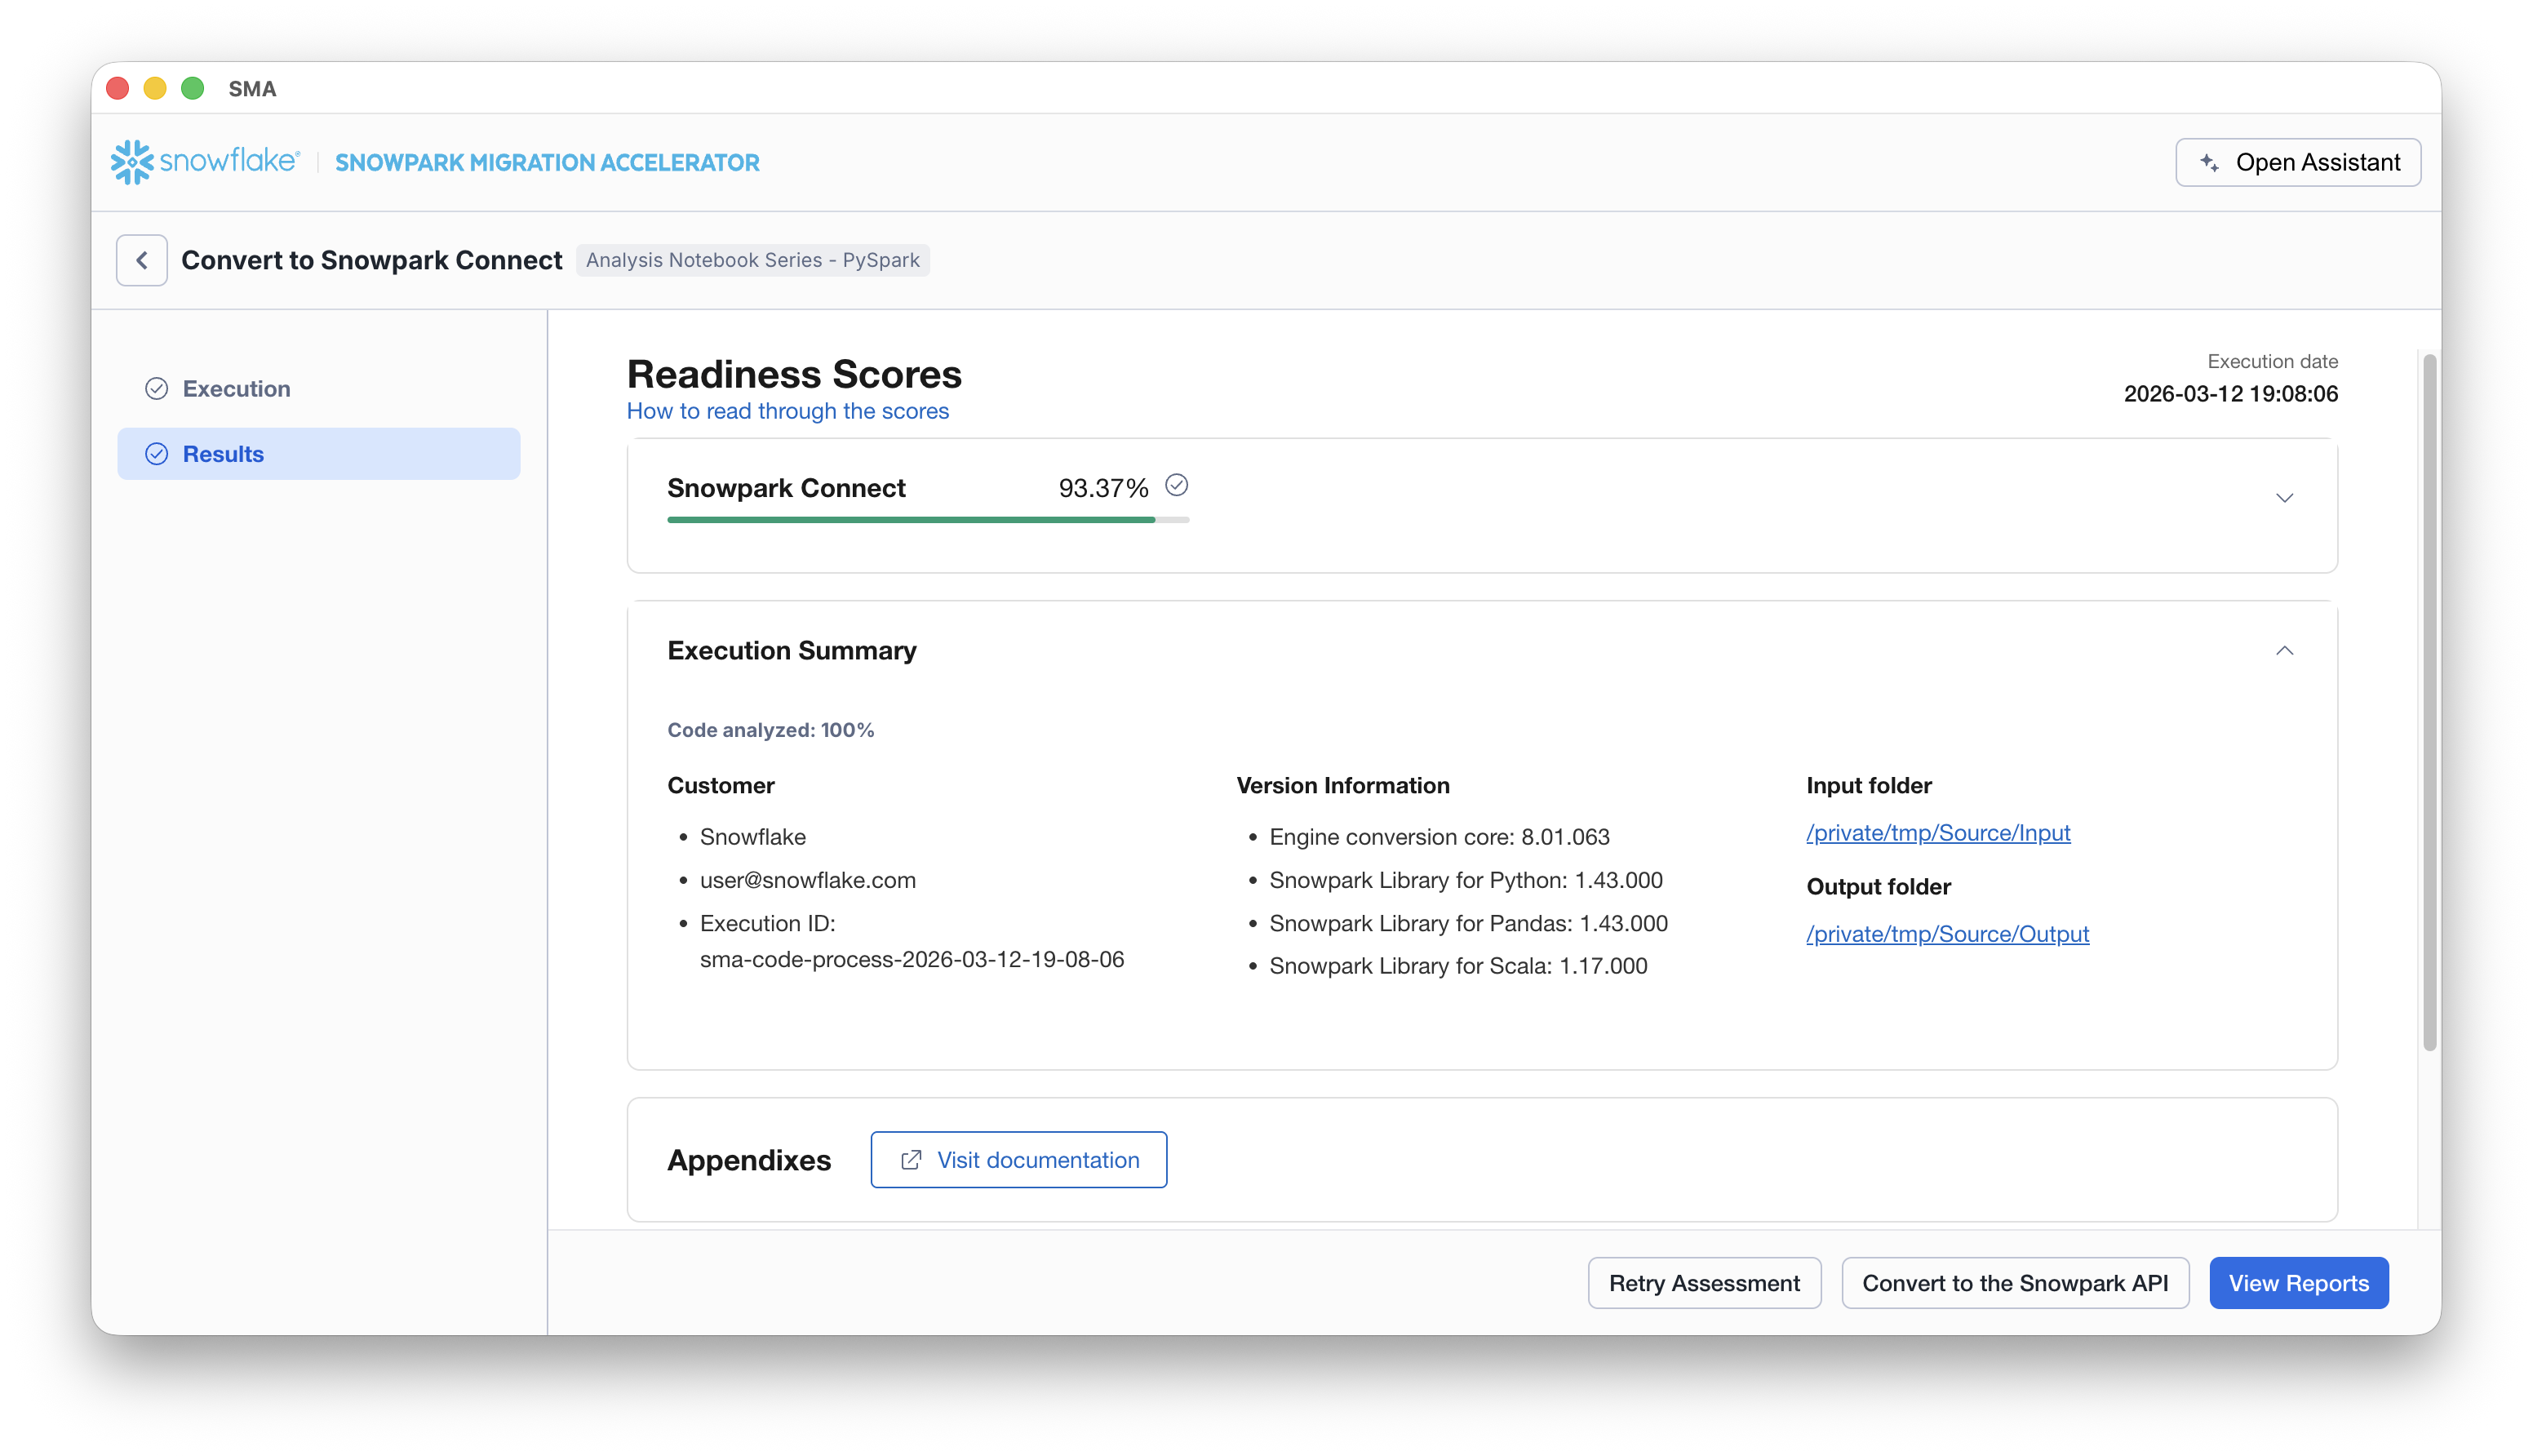Open How to read through the scores
Screen dimensions: 2533x1456
(787, 411)
